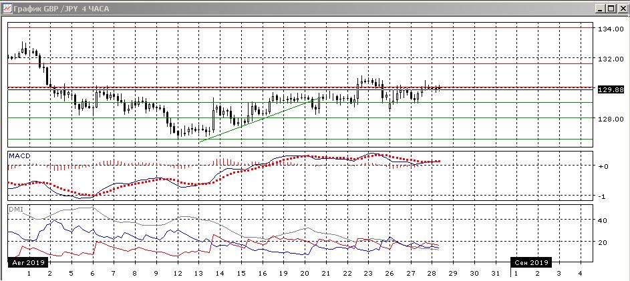Click the MACD indicator label
The width and height of the screenshot is (630, 281).
click(x=18, y=156)
